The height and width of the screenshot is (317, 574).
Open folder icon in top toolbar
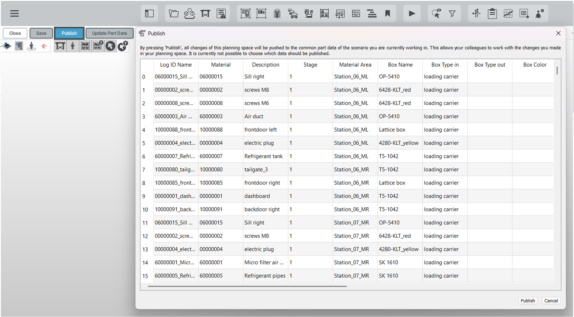[x=174, y=13]
